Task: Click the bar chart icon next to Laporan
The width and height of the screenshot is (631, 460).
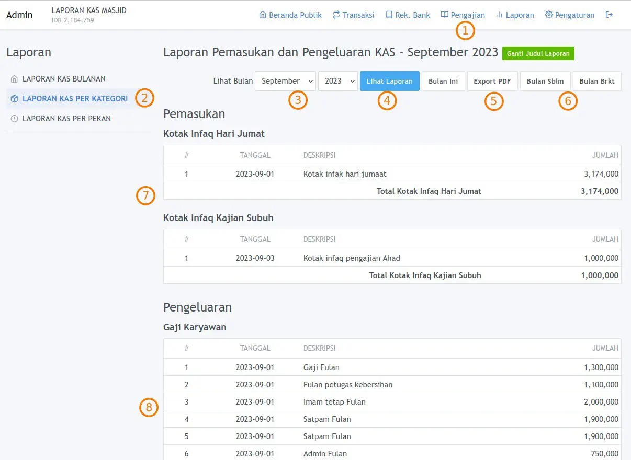Action: 500,15
